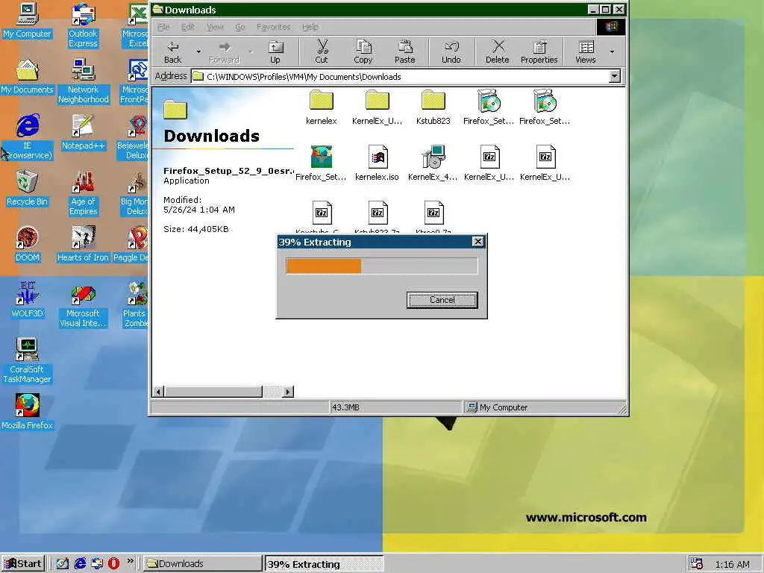Open the Help menu
The width and height of the screenshot is (764, 573).
[x=310, y=27]
